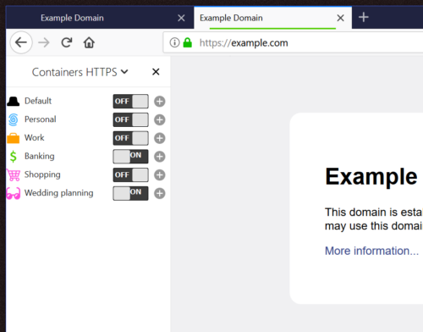Enable the Shopping container switch
423x332 pixels.
130,175
